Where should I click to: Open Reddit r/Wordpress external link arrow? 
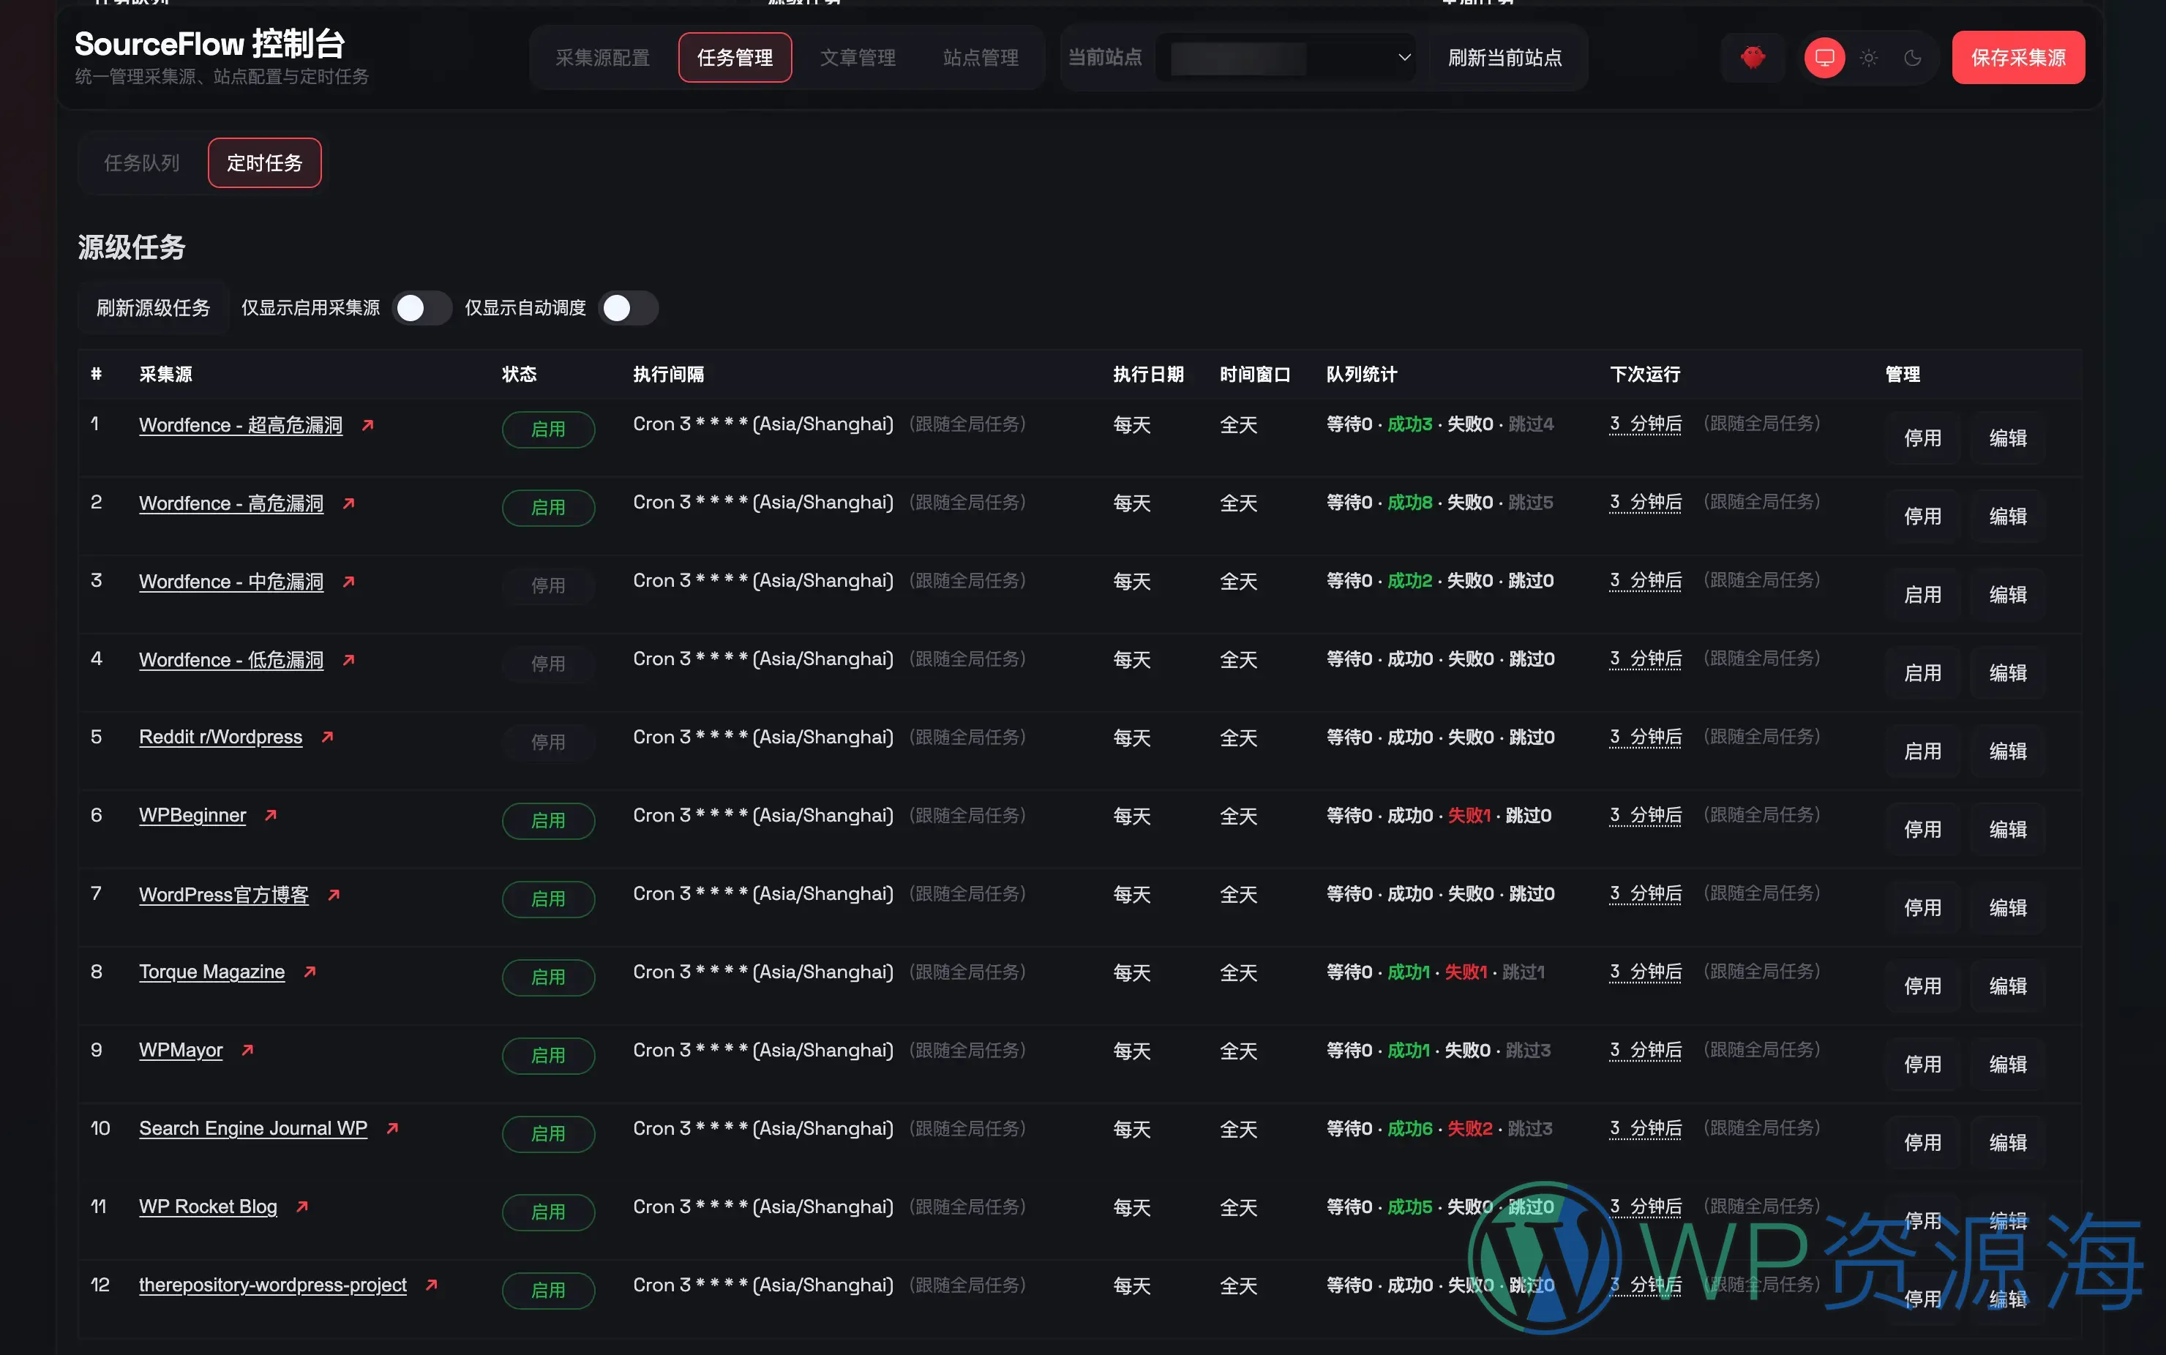pos(327,736)
